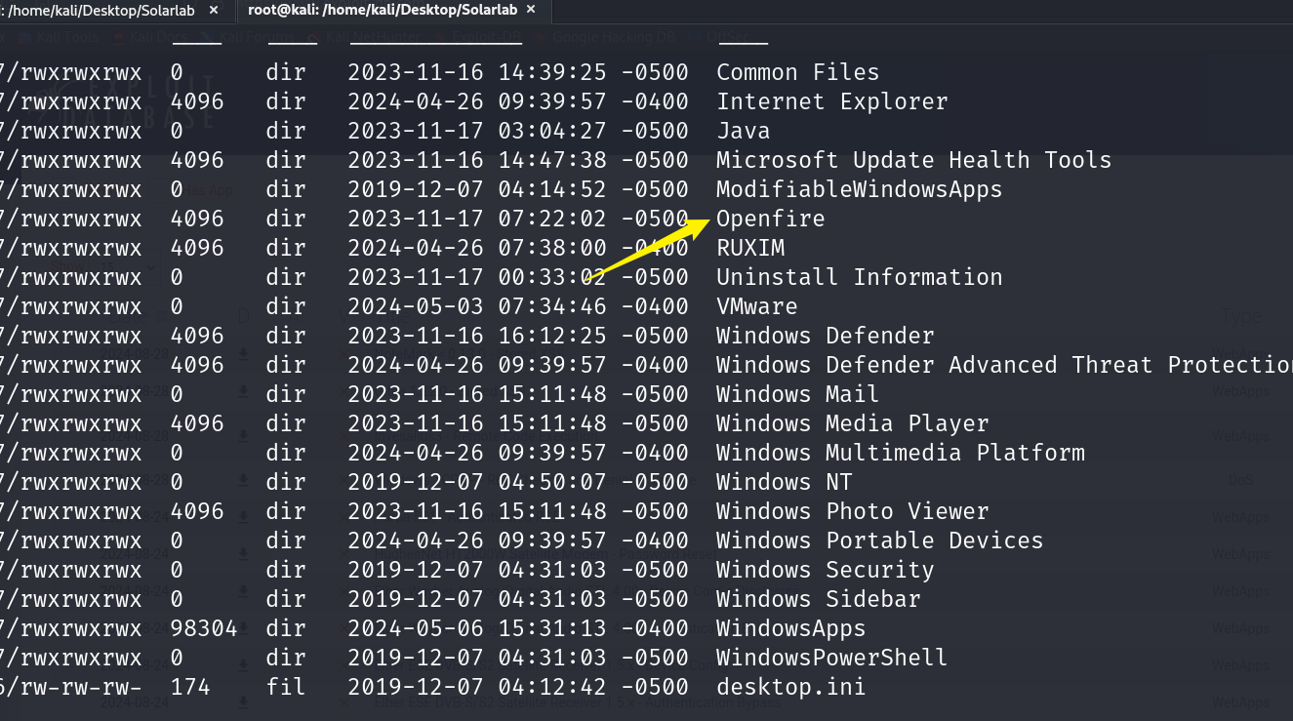Click the Windows Media Player entry
This screenshot has height=721, width=1293.
tap(852, 423)
